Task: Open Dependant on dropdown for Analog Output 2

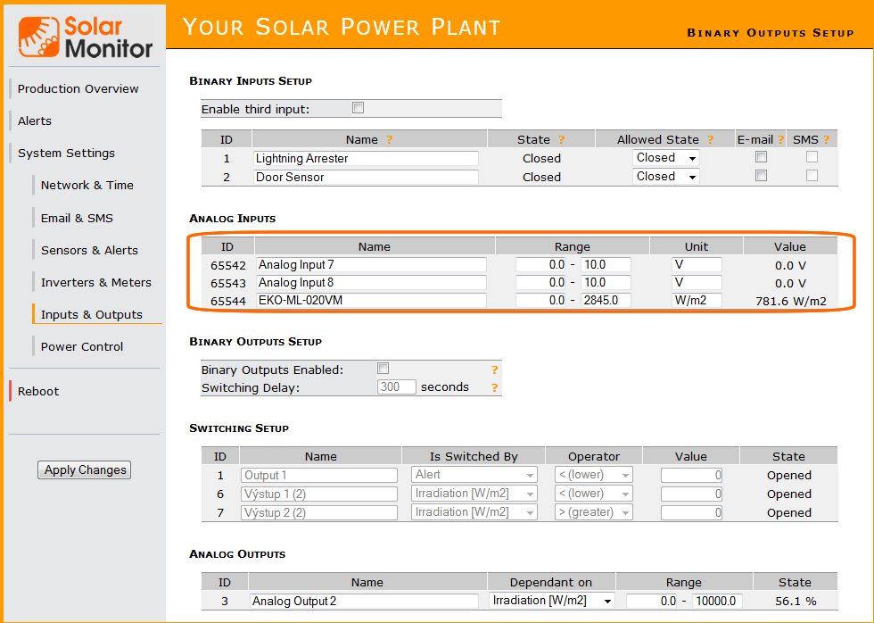Action: point(551,601)
